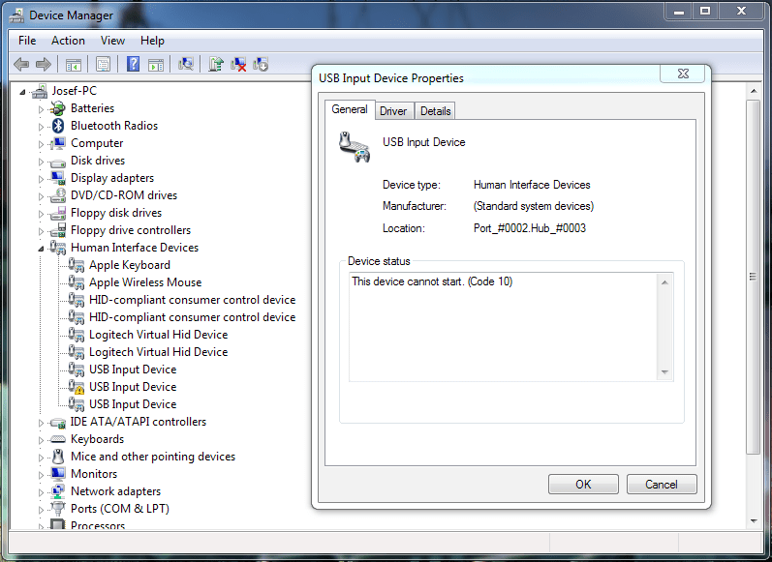This screenshot has height=562, width=772.
Task: Click the IDE ATA/ATAPI controllers icon
Action: click(58, 423)
